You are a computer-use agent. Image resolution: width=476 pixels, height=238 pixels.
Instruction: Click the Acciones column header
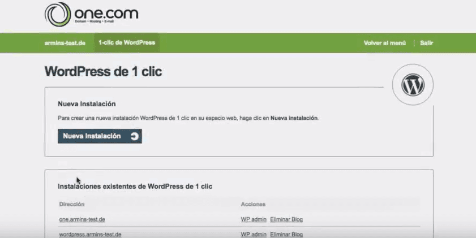coord(253,204)
